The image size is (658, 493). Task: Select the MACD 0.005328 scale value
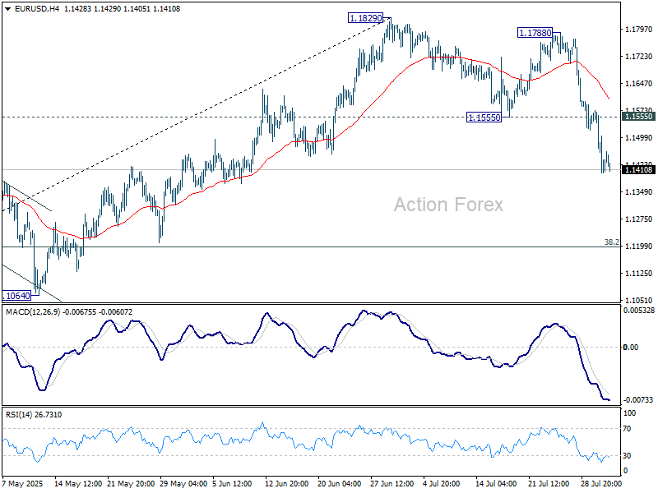(639, 311)
